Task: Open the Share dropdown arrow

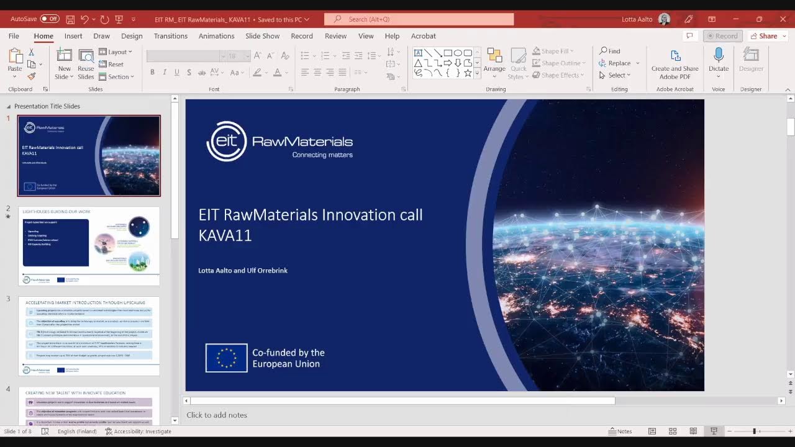Action: (x=784, y=36)
